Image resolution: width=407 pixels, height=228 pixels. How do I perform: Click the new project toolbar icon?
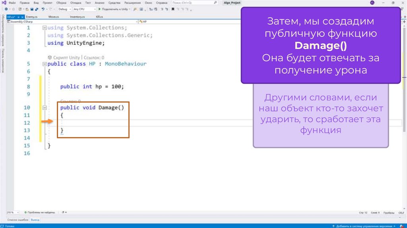tap(20, 9)
